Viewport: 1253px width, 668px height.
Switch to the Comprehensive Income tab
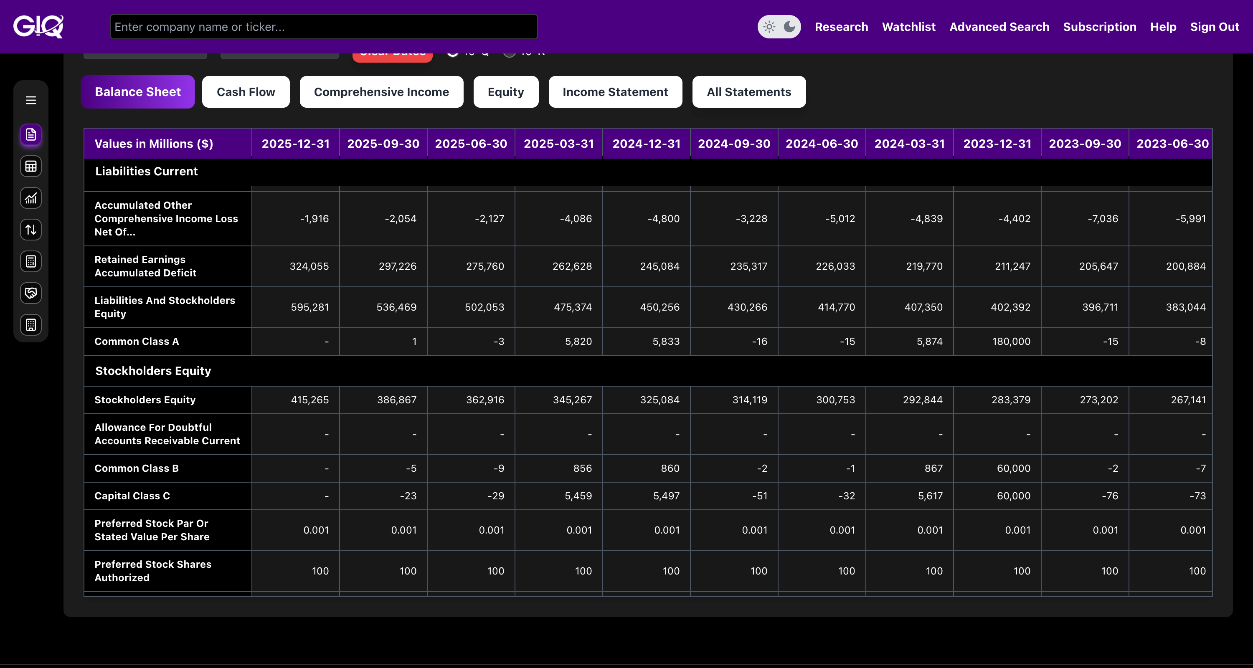[x=381, y=92]
